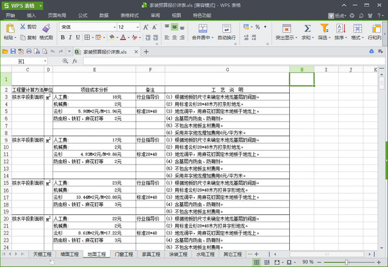Screen dimensions: 388x267
Task: Toggle italic formatting
Action: pos(70,38)
